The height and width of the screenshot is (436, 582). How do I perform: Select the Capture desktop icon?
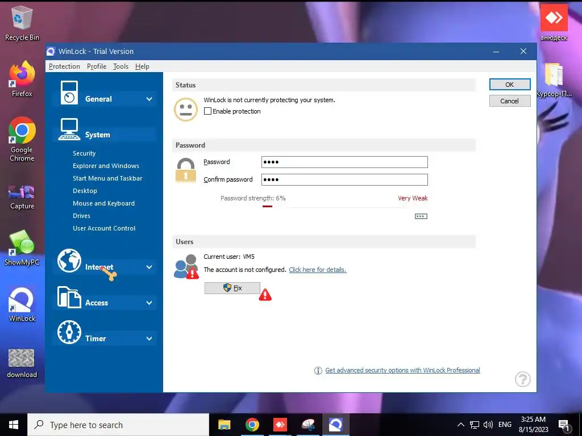coord(22,198)
